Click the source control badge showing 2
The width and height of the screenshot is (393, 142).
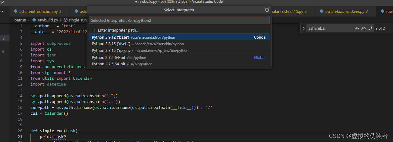(3, 38)
